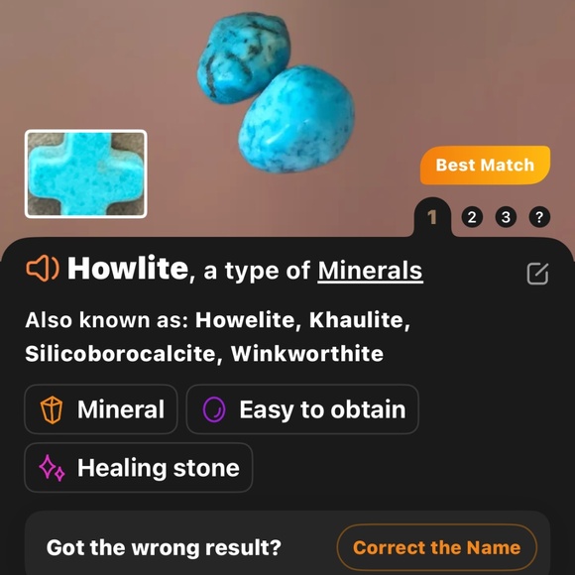
Task: Open the Minerals underlined link
Action: click(x=370, y=271)
